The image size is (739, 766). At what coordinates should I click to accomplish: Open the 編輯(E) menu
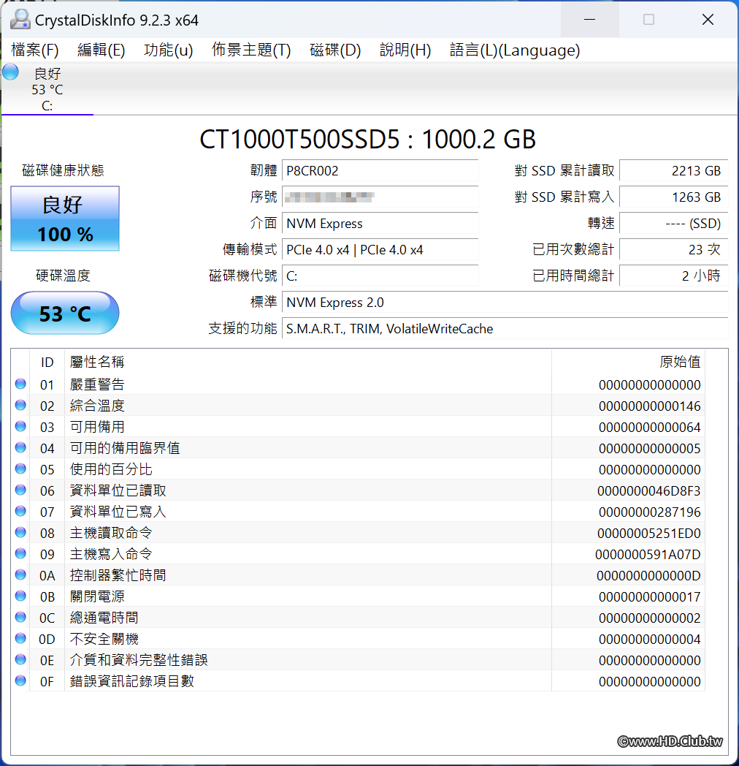coord(101,50)
